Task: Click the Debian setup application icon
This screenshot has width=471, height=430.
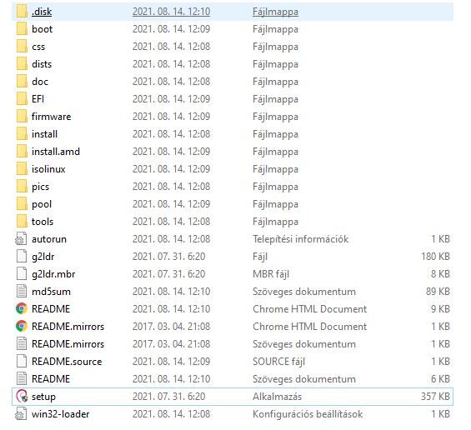Action: [x=22, y=397]
